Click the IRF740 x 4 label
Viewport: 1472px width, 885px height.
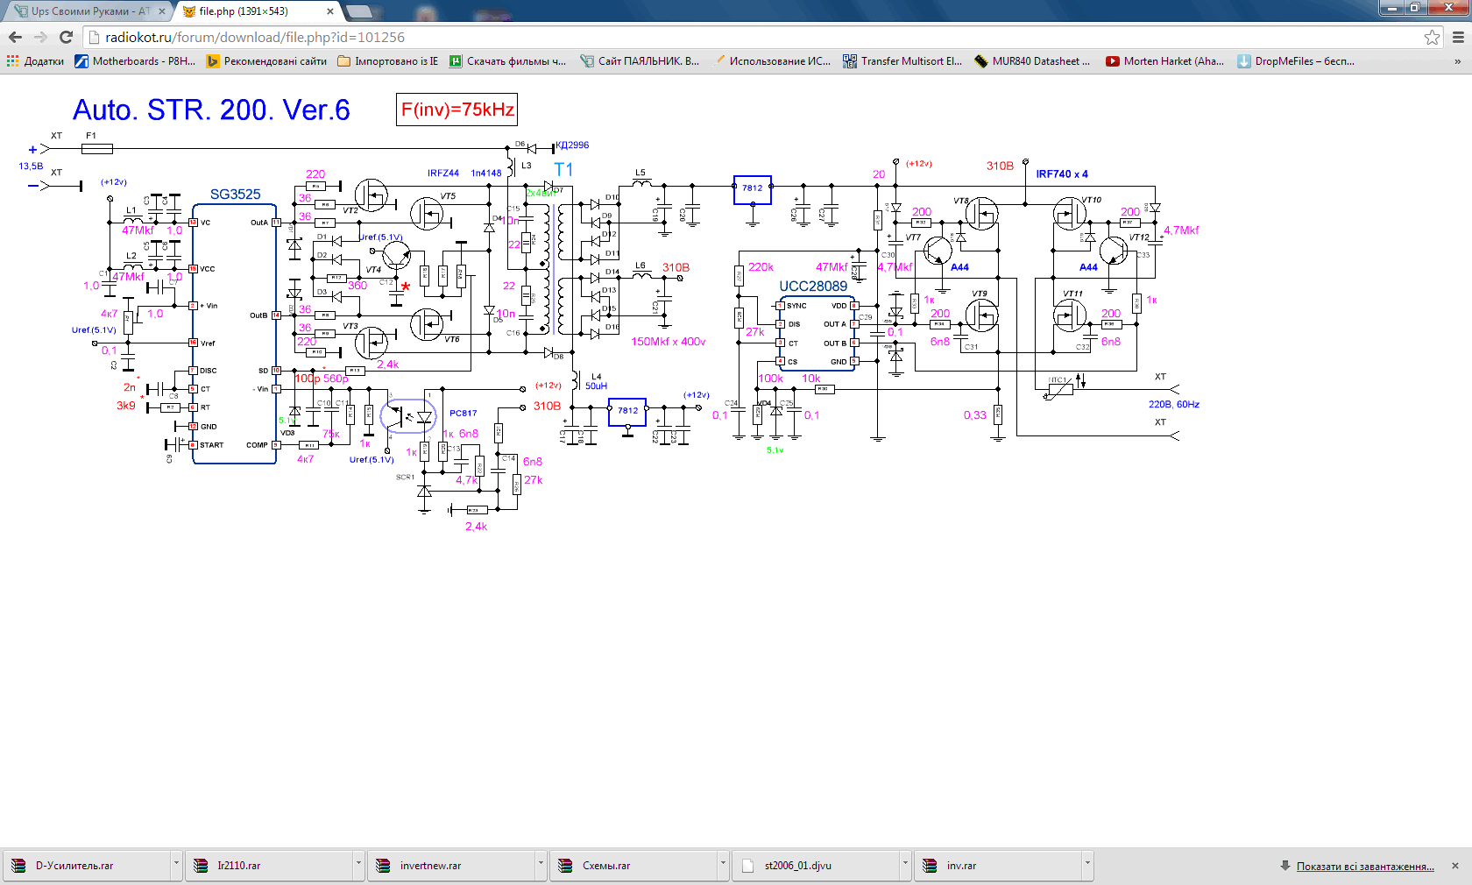[1062, 174]
